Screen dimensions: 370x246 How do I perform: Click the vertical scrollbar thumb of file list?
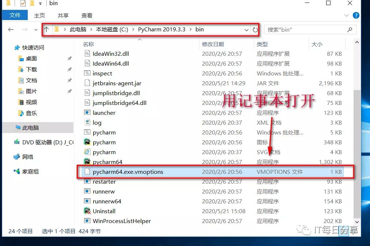click(357, 154)
